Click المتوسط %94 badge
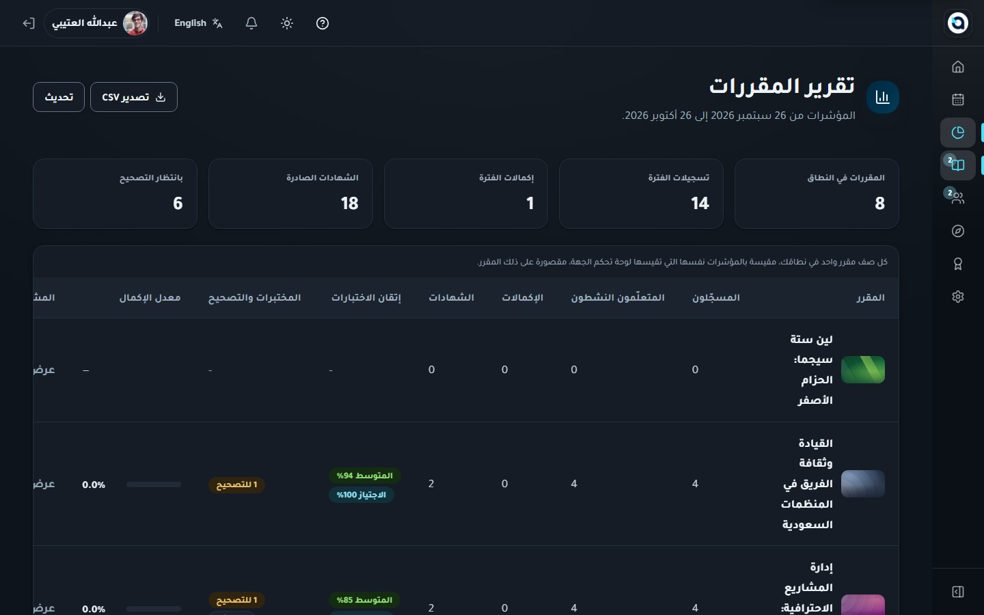Viewport: 984px width, 615px height. click(364, 476)
